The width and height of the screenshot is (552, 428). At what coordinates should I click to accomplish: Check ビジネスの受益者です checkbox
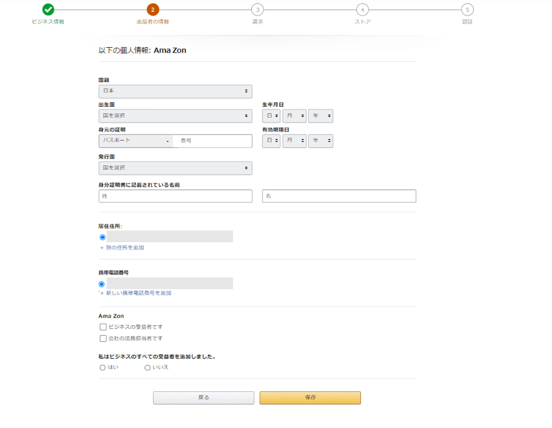(x=104, y=326)
